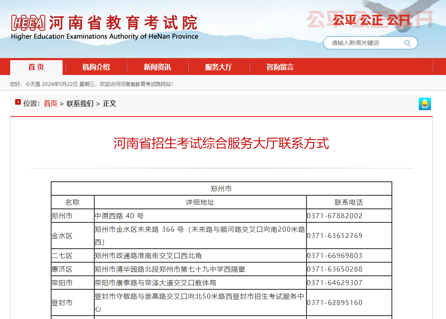Open the 联系我们 breadcrumb link

pyautogui.click(x=79, y=103)
